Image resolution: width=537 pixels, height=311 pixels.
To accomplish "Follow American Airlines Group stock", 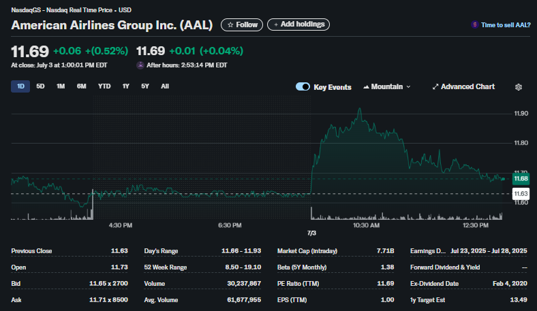I will coord(242,24).
